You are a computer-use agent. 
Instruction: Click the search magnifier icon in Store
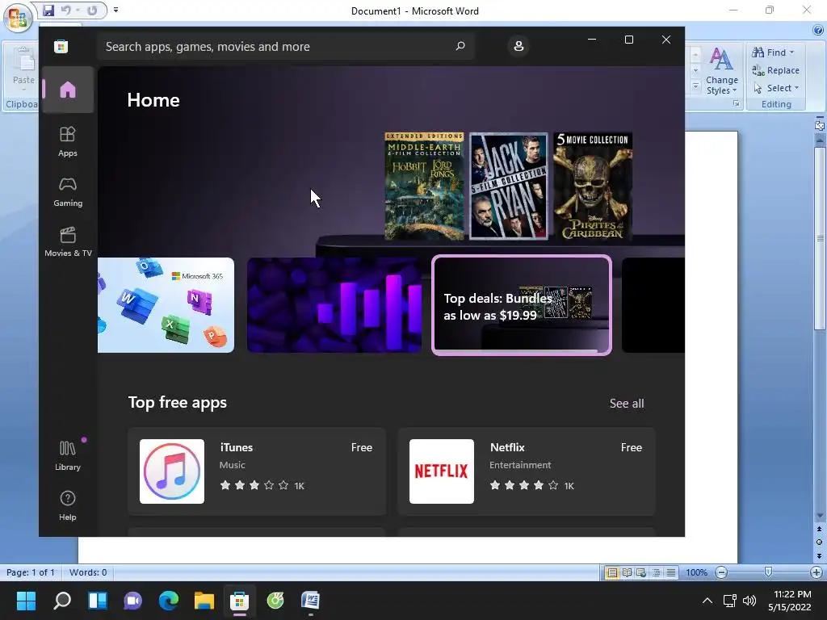pyautogui.click(x=460, y=46)
